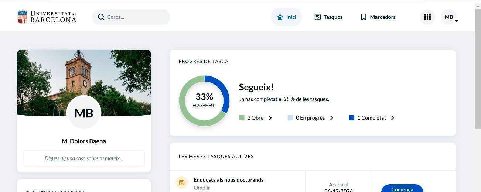The image size is (481, 192).
Task: Click the Marcadors bookmark icon
Action: (x=364, y=17)
